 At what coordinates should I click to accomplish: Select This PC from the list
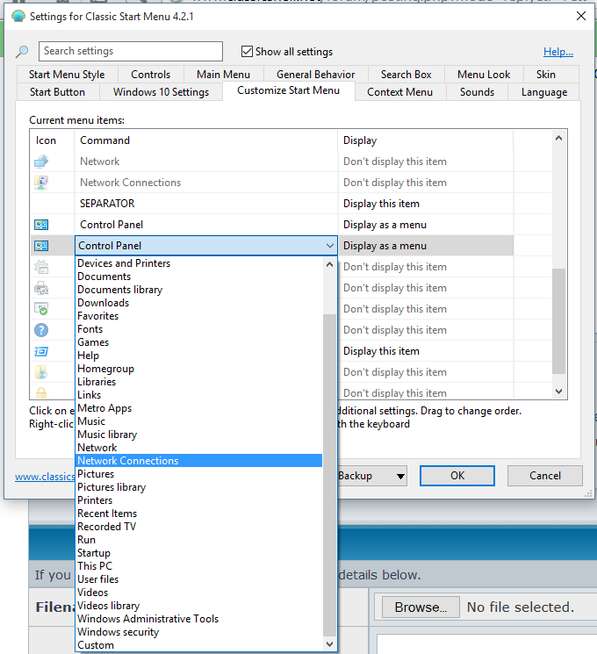tap(95, 566)
